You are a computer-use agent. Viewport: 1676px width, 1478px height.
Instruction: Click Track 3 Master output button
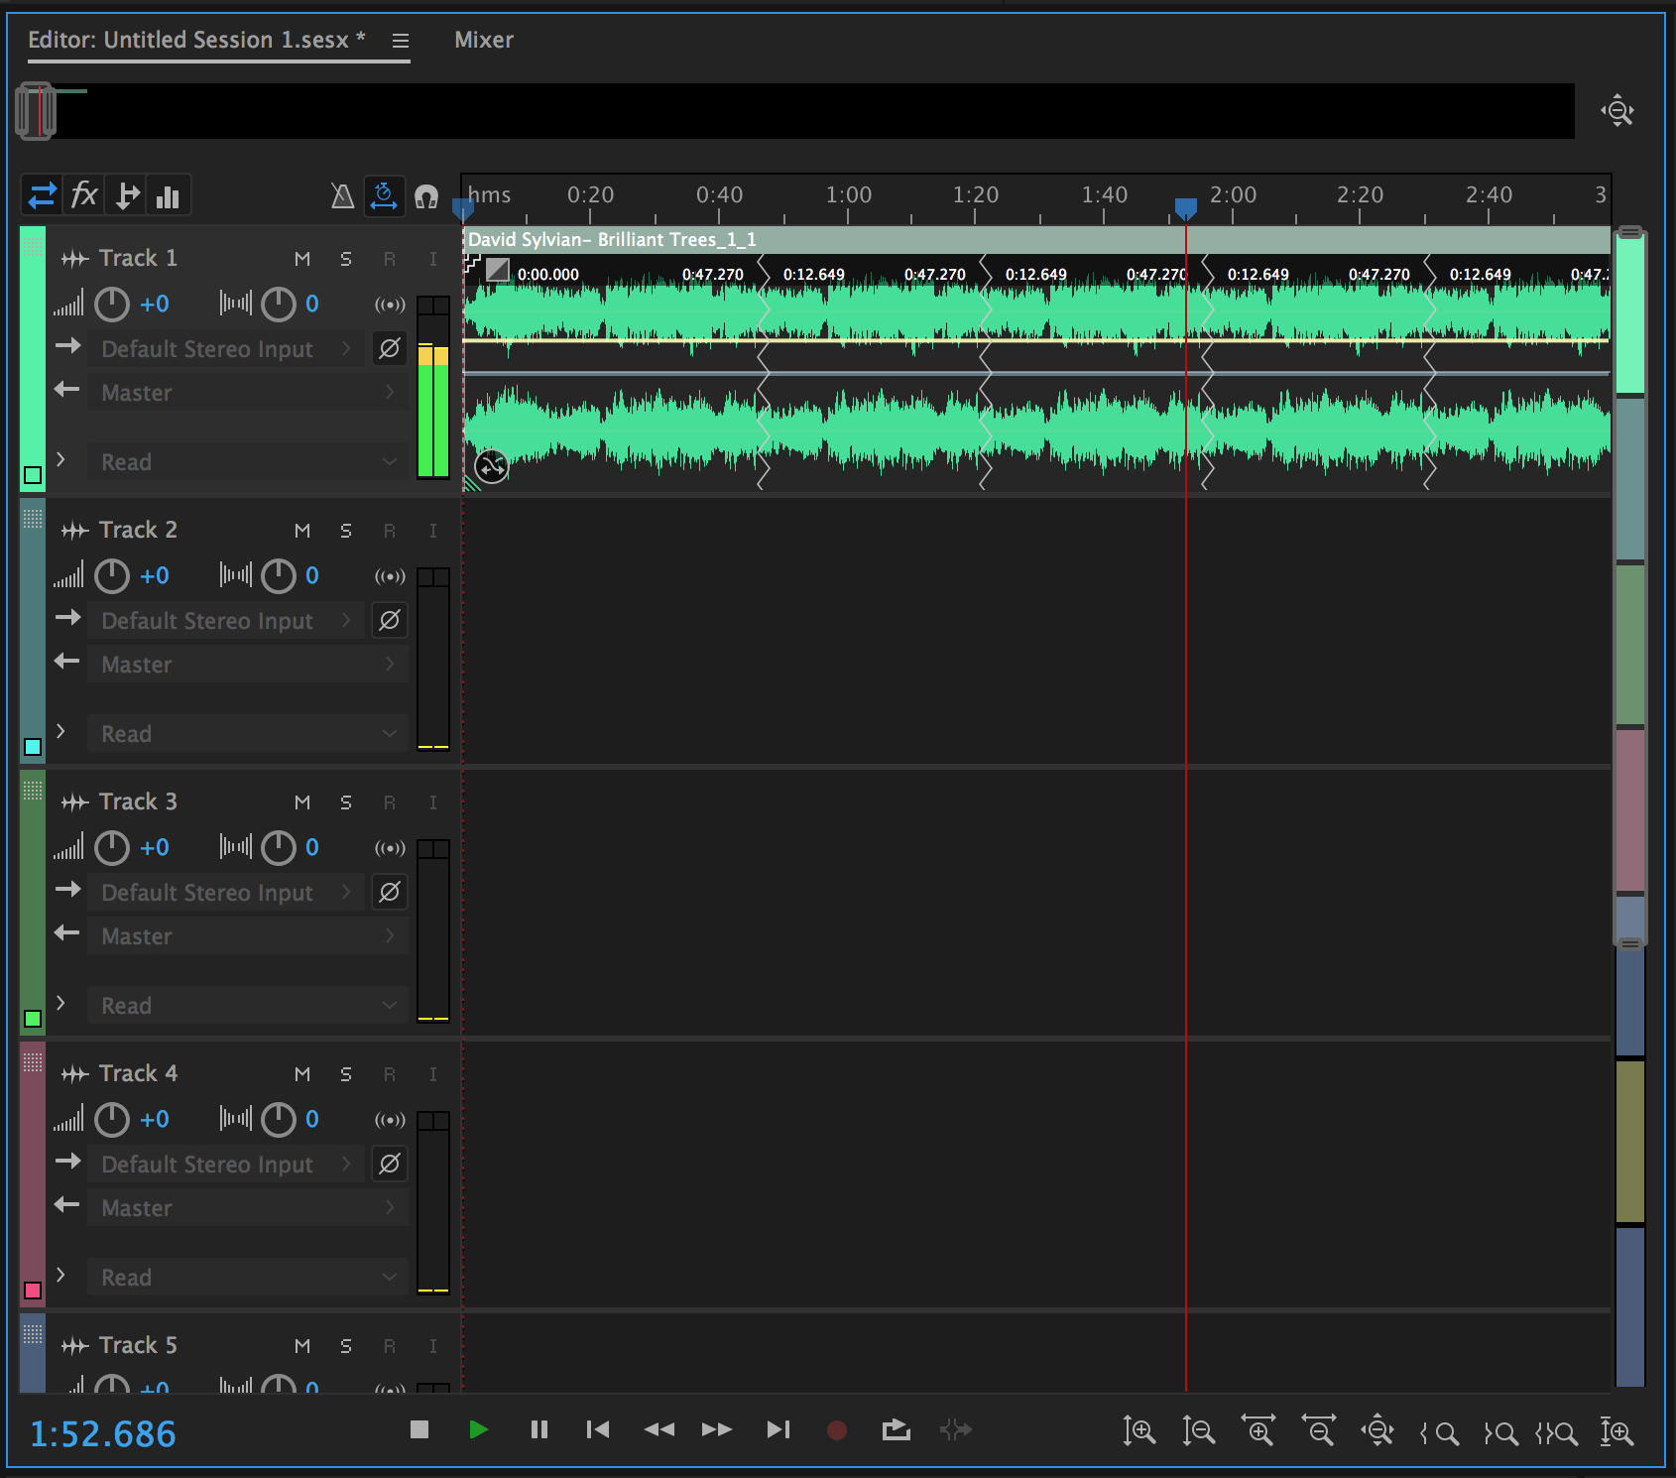pyautogui.click(x=248, y=936)
